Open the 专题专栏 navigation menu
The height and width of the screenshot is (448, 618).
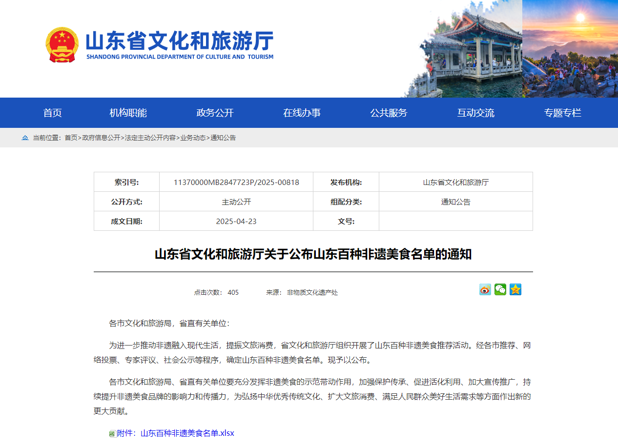563,113
